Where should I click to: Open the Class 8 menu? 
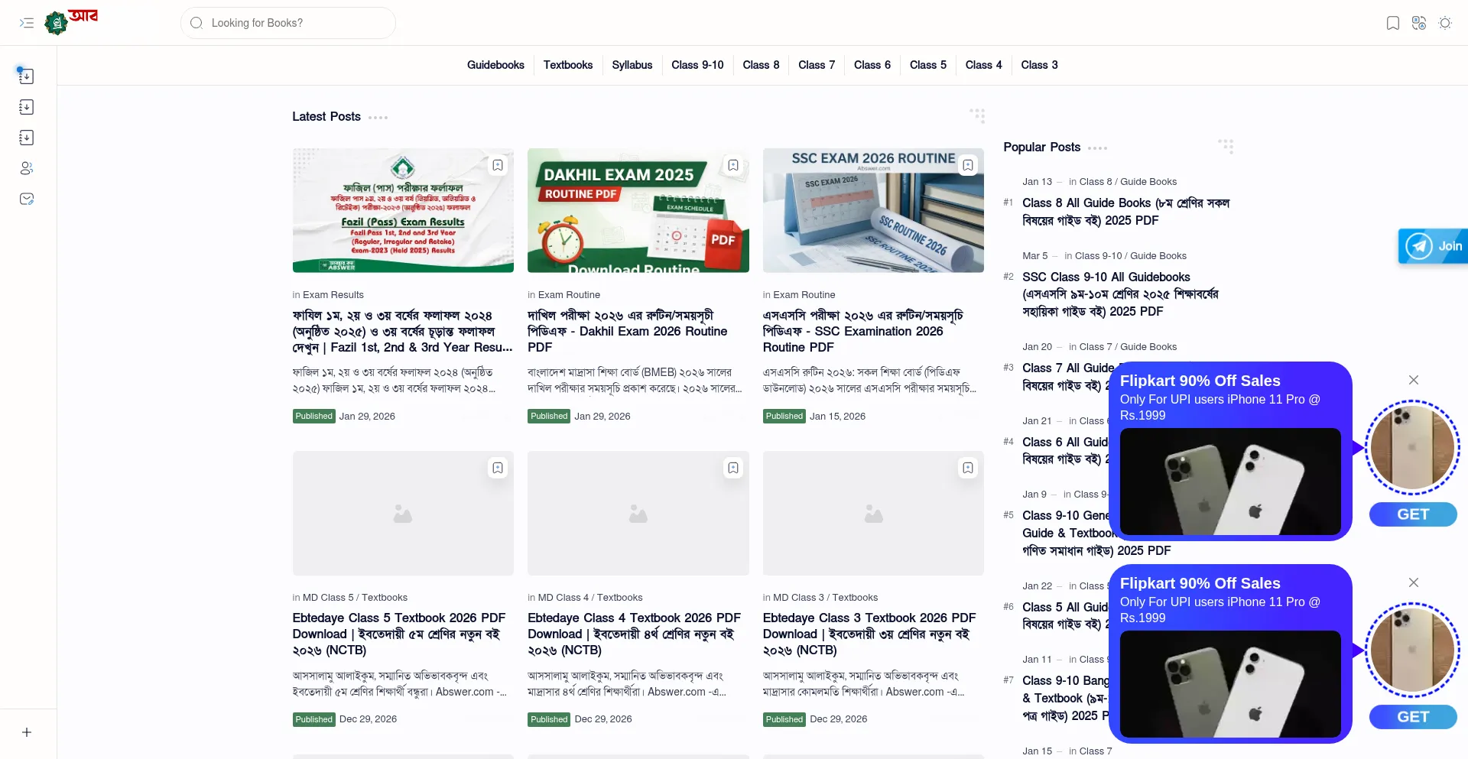coord(761,65)
